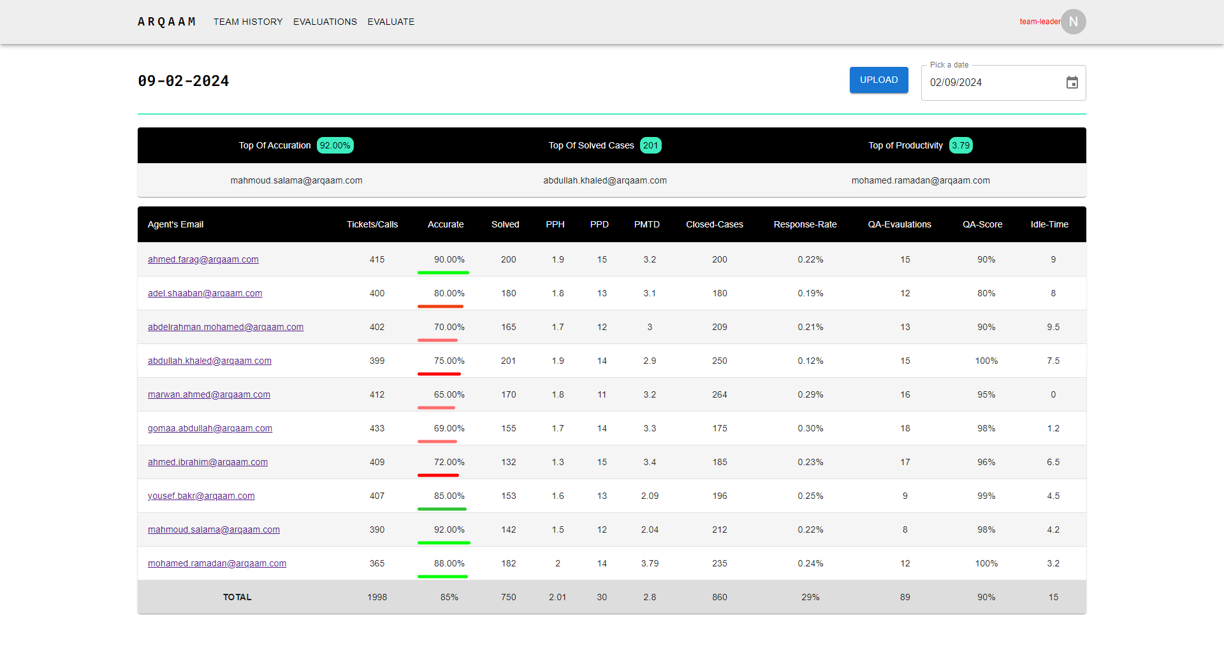Click the N user avatar
The height and width of the screenshot is (662, 1224).
[1074, 22]
